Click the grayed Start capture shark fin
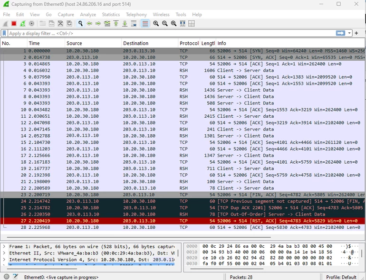The image size is (366, 280). coord(5,24)
